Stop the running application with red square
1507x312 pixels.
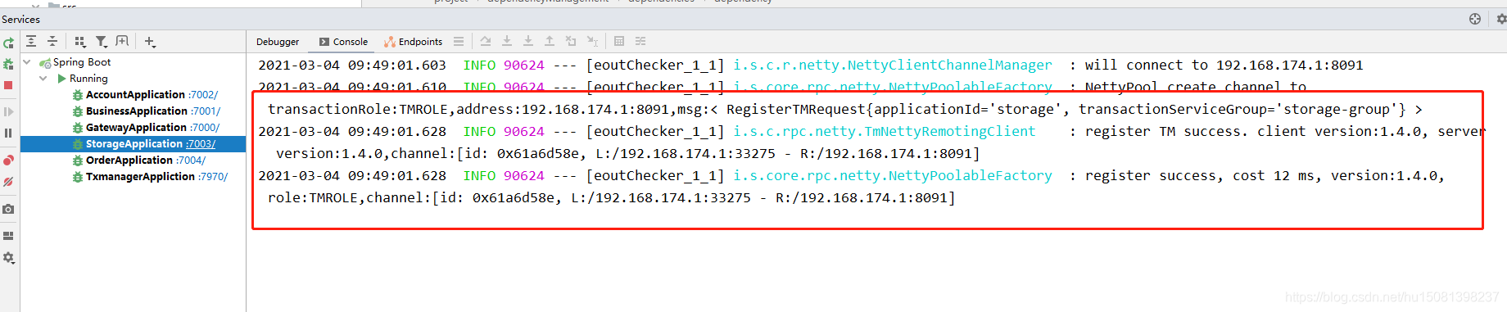[x=8, y=85]
